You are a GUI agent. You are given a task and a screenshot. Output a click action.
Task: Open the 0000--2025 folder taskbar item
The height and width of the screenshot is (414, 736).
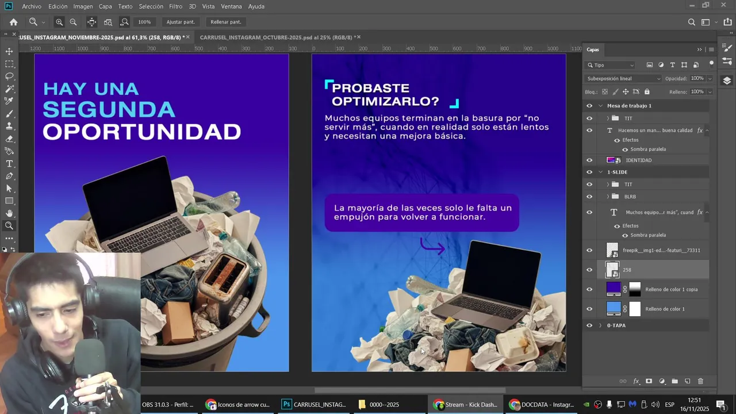(x=379, y=404)
